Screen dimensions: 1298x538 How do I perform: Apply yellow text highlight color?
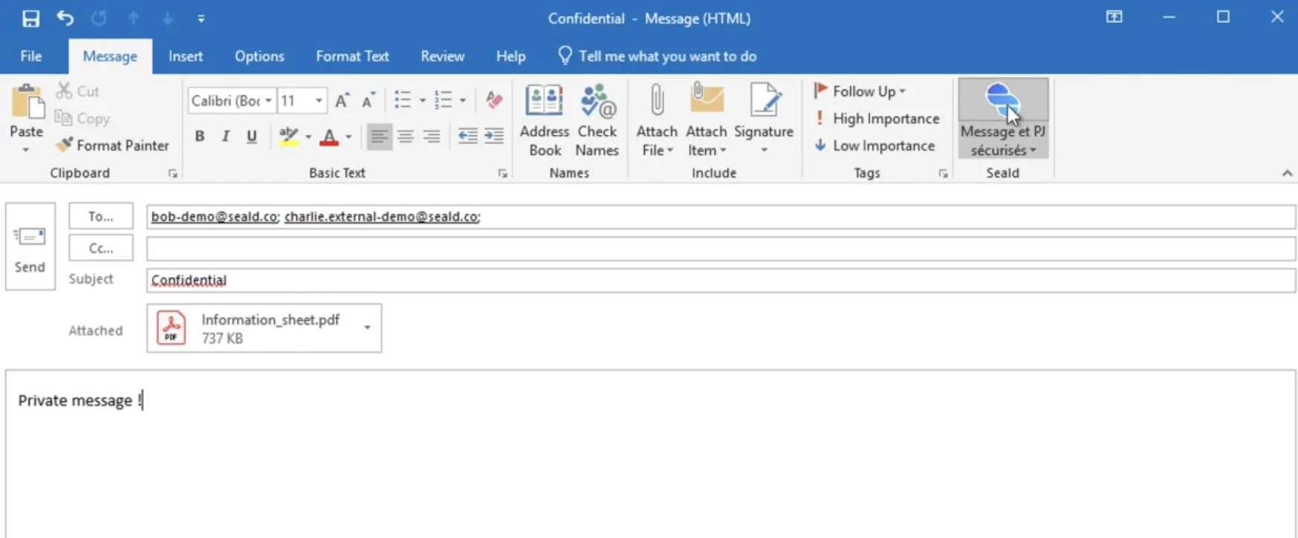(x=288, y=137)
